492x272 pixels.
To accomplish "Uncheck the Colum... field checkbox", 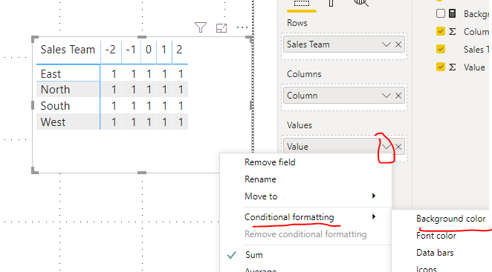I will tap(441, 31).
